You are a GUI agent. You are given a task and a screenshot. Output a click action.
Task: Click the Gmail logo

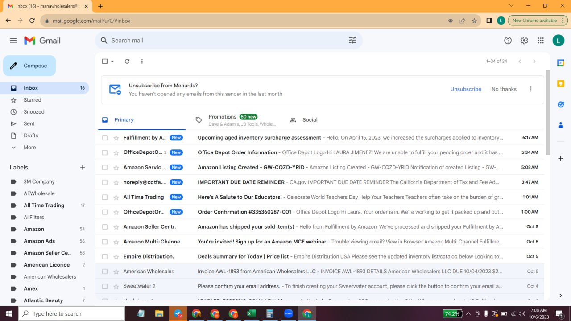pos(42,41)
